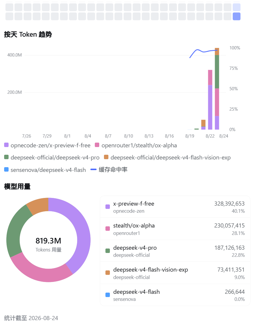This screenshot has height=329, width=254.
Task: Toggle sensenova/deepseek-v4-flash legend entry
Action: coord(45,170)
